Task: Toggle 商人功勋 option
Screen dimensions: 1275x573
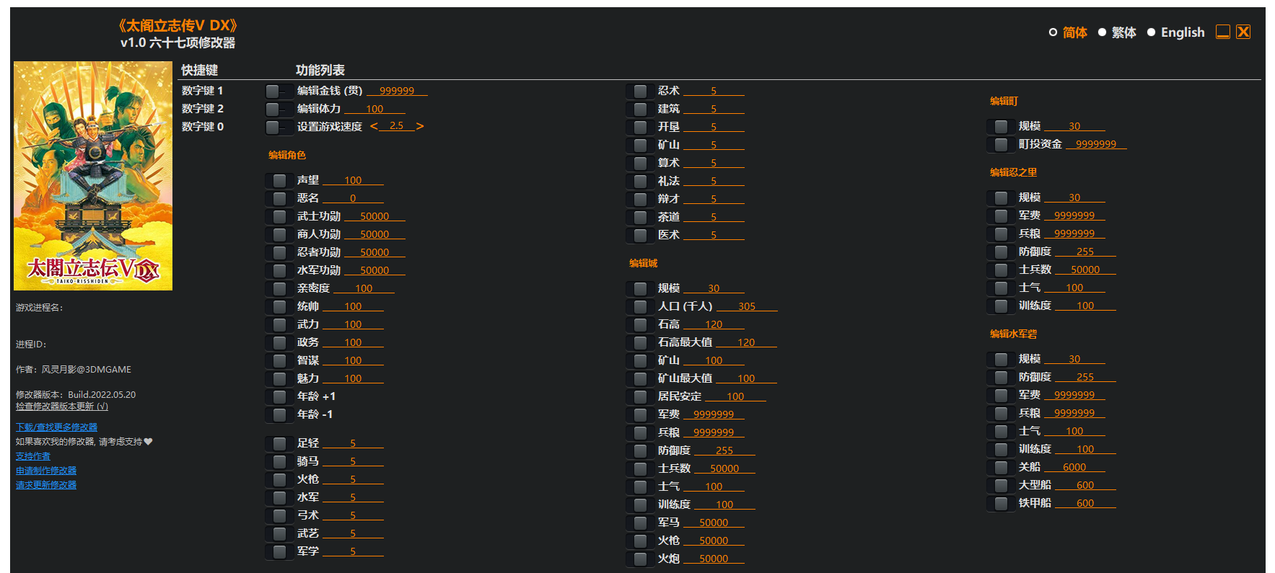Action: (278, 234)
